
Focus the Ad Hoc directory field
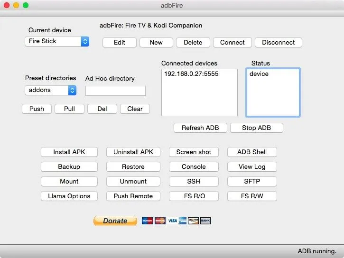coord(115,91)
